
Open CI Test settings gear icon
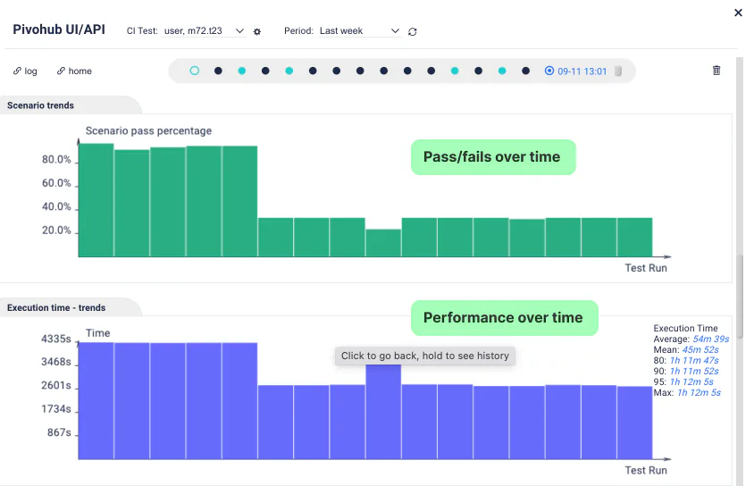coord(257,32)
